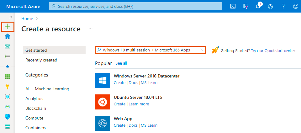This screenshot has width=301, height=133.
Task: Open Docs under Web App
Action: (x=133, y=125)
